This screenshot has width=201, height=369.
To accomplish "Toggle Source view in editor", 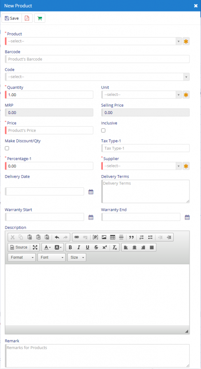I will coord(19,247).
